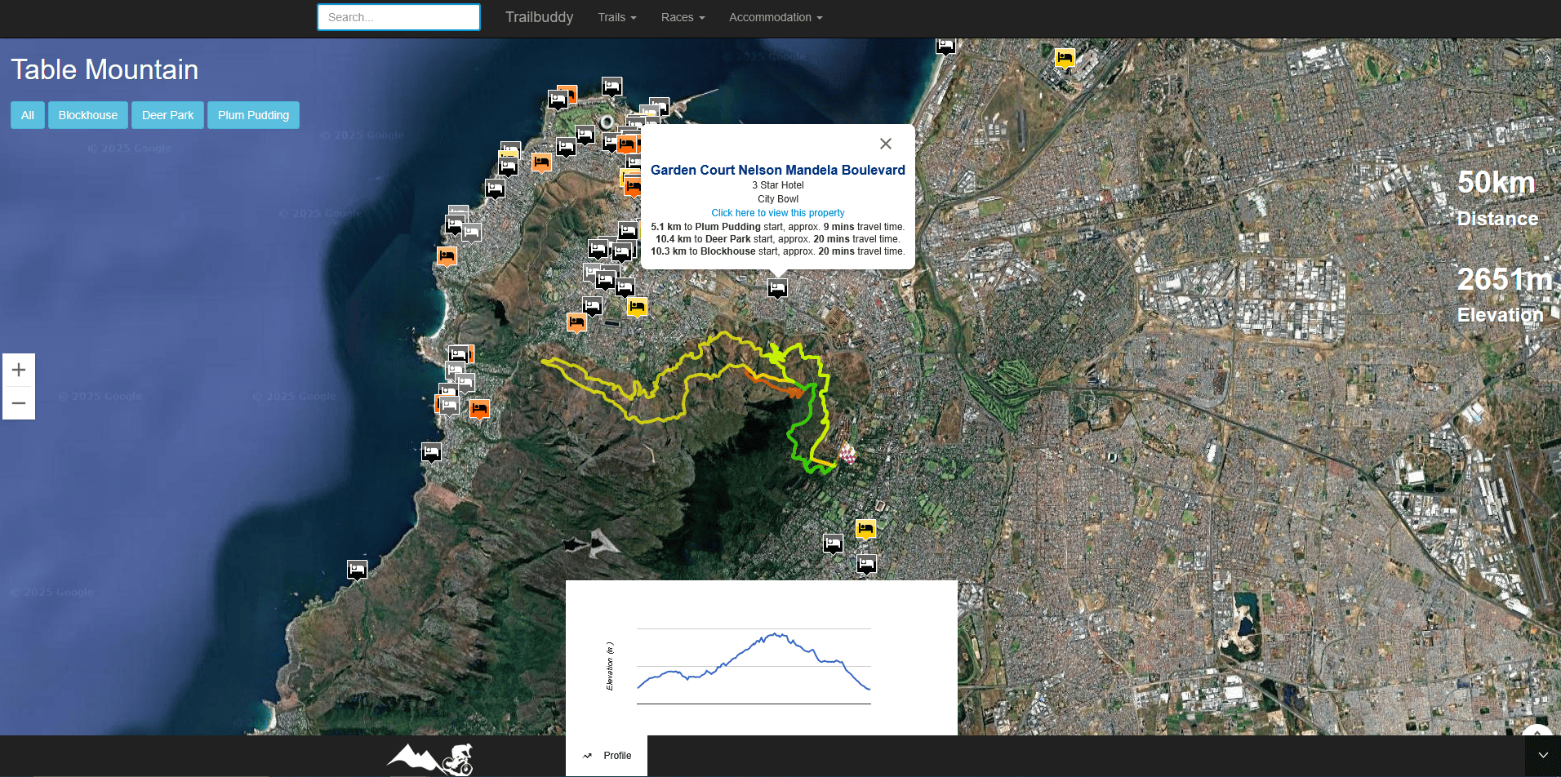
Task: Click the 'City Bowl' text in popup
Action: (778, 199)
